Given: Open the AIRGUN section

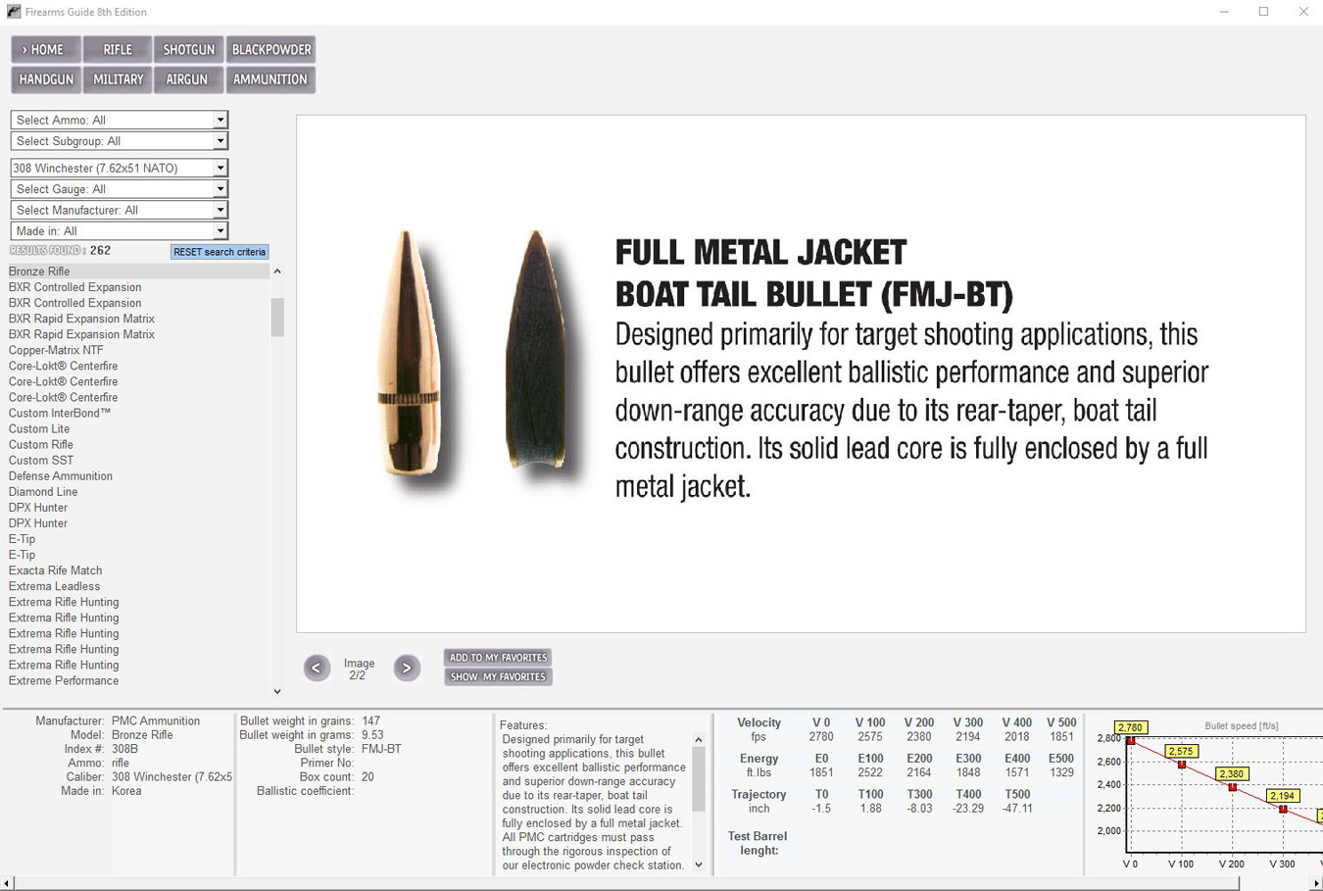Looking at the screenshot, I should (x=186, y=79).
